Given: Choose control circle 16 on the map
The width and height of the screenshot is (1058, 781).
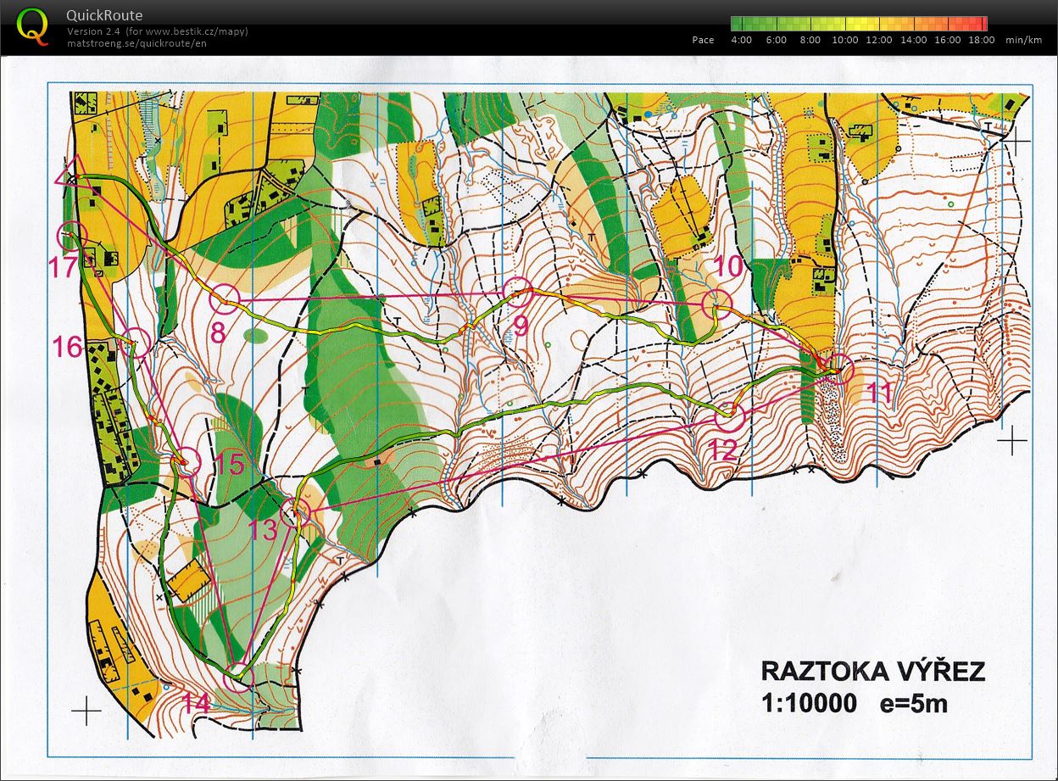Looking at the screenshot, I should click(x=136, y=342).
